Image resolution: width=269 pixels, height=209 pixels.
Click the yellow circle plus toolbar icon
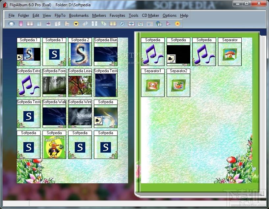(76, 24)
